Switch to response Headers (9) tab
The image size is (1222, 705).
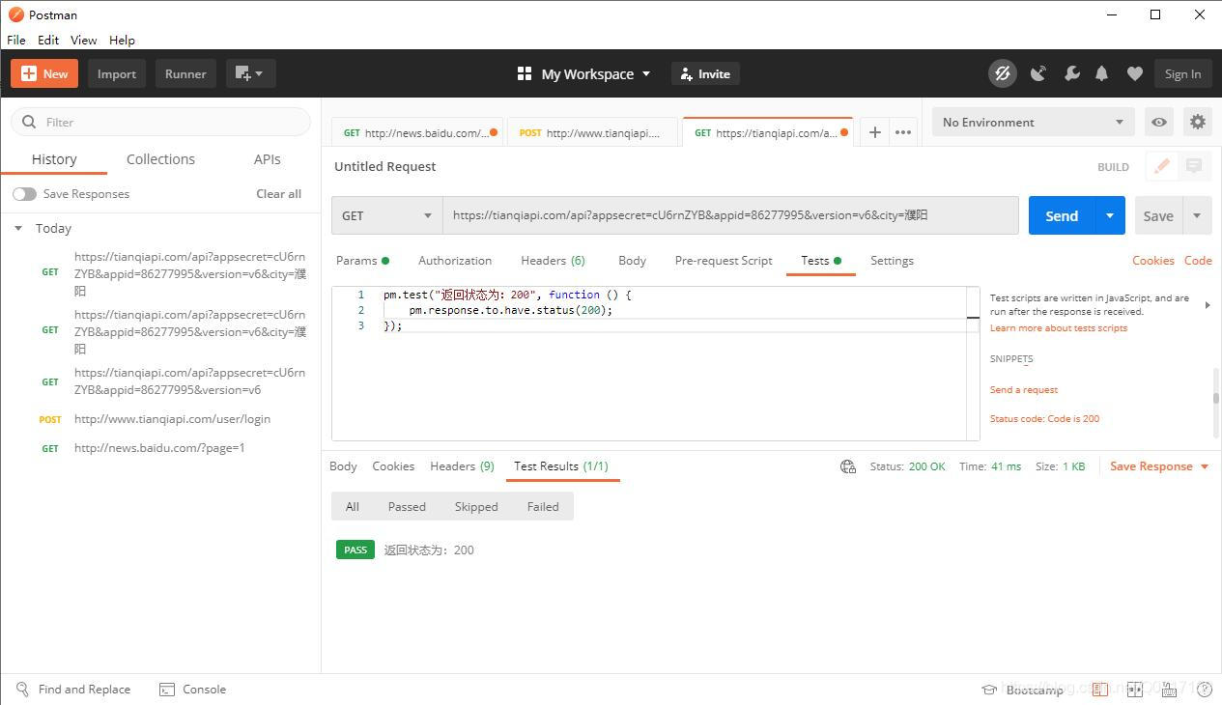tap(462, 466)
